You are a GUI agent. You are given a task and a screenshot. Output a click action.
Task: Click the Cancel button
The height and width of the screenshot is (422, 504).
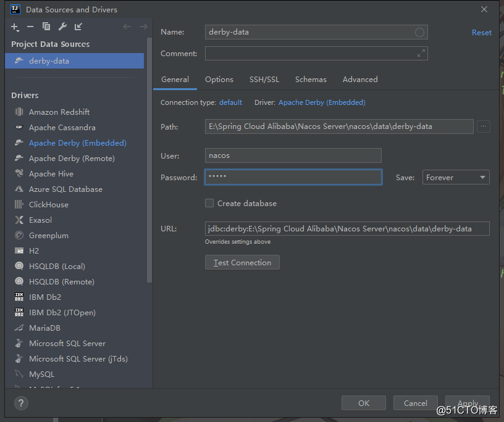point(415,403)
